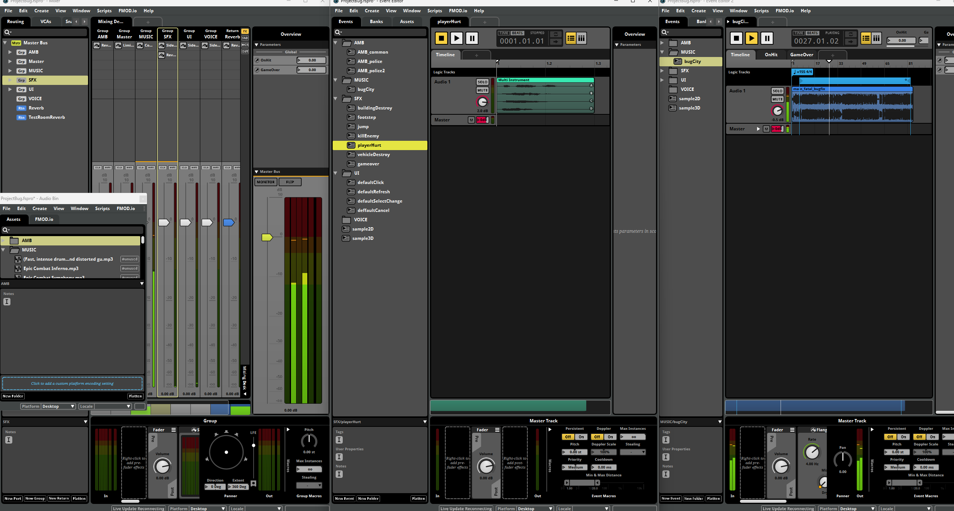Viewport: 954px width, 511px height.
Task: Open the Platform Desktop dropdown in Audio Bin
Action: [58, 406]
